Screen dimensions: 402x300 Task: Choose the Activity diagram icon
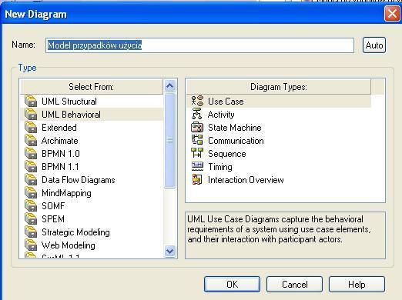[197, 114]
